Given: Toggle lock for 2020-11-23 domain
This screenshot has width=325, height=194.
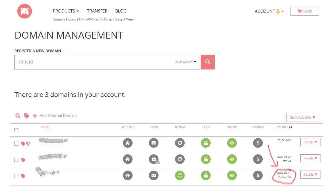Looking at the screenshot, I should click(x=206, y=143).
